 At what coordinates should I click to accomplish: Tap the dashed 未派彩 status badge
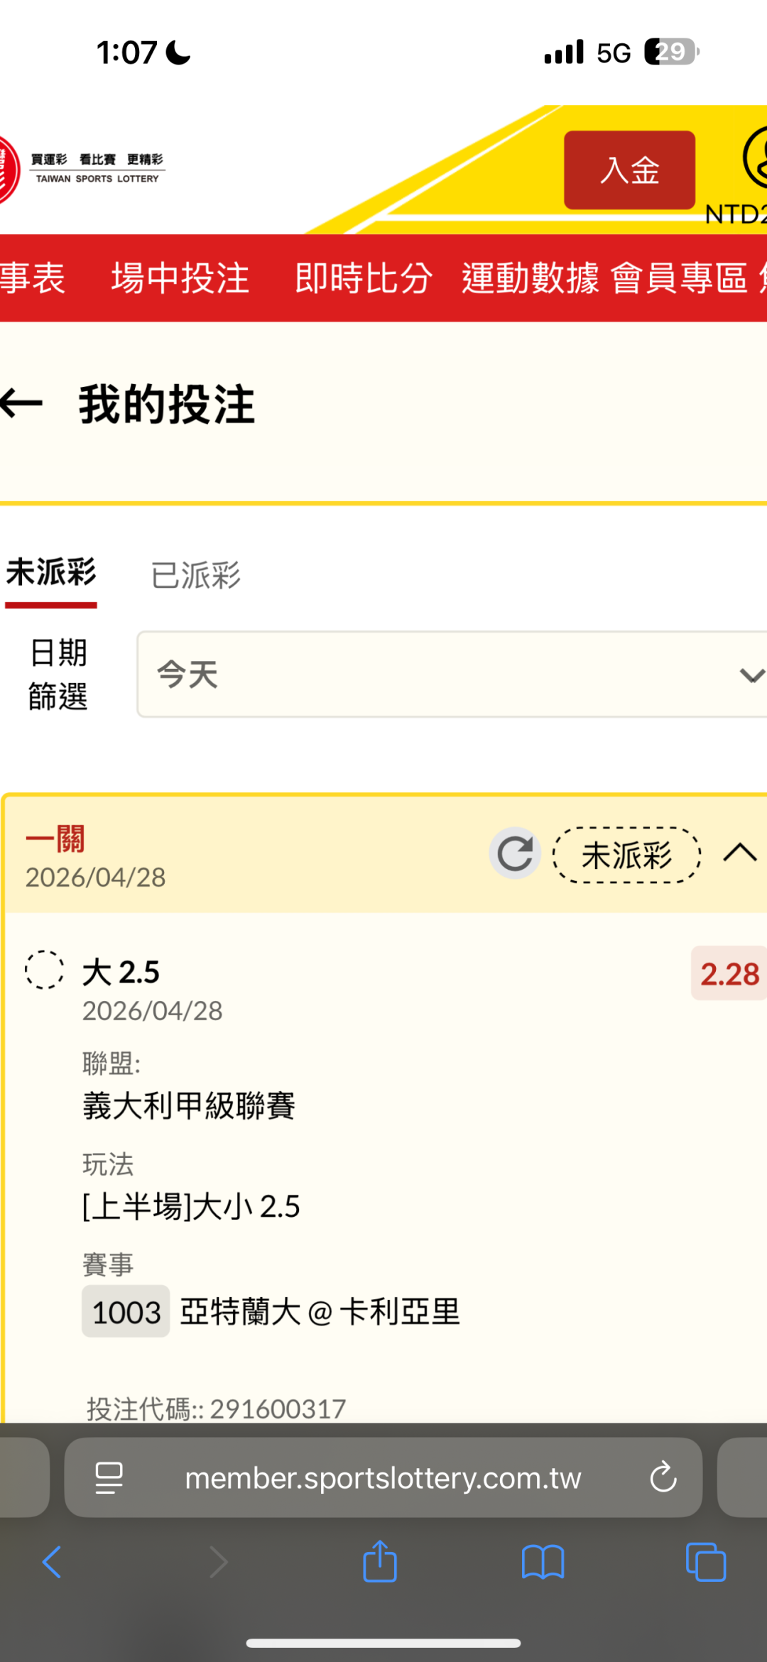(x=626, y=855)
